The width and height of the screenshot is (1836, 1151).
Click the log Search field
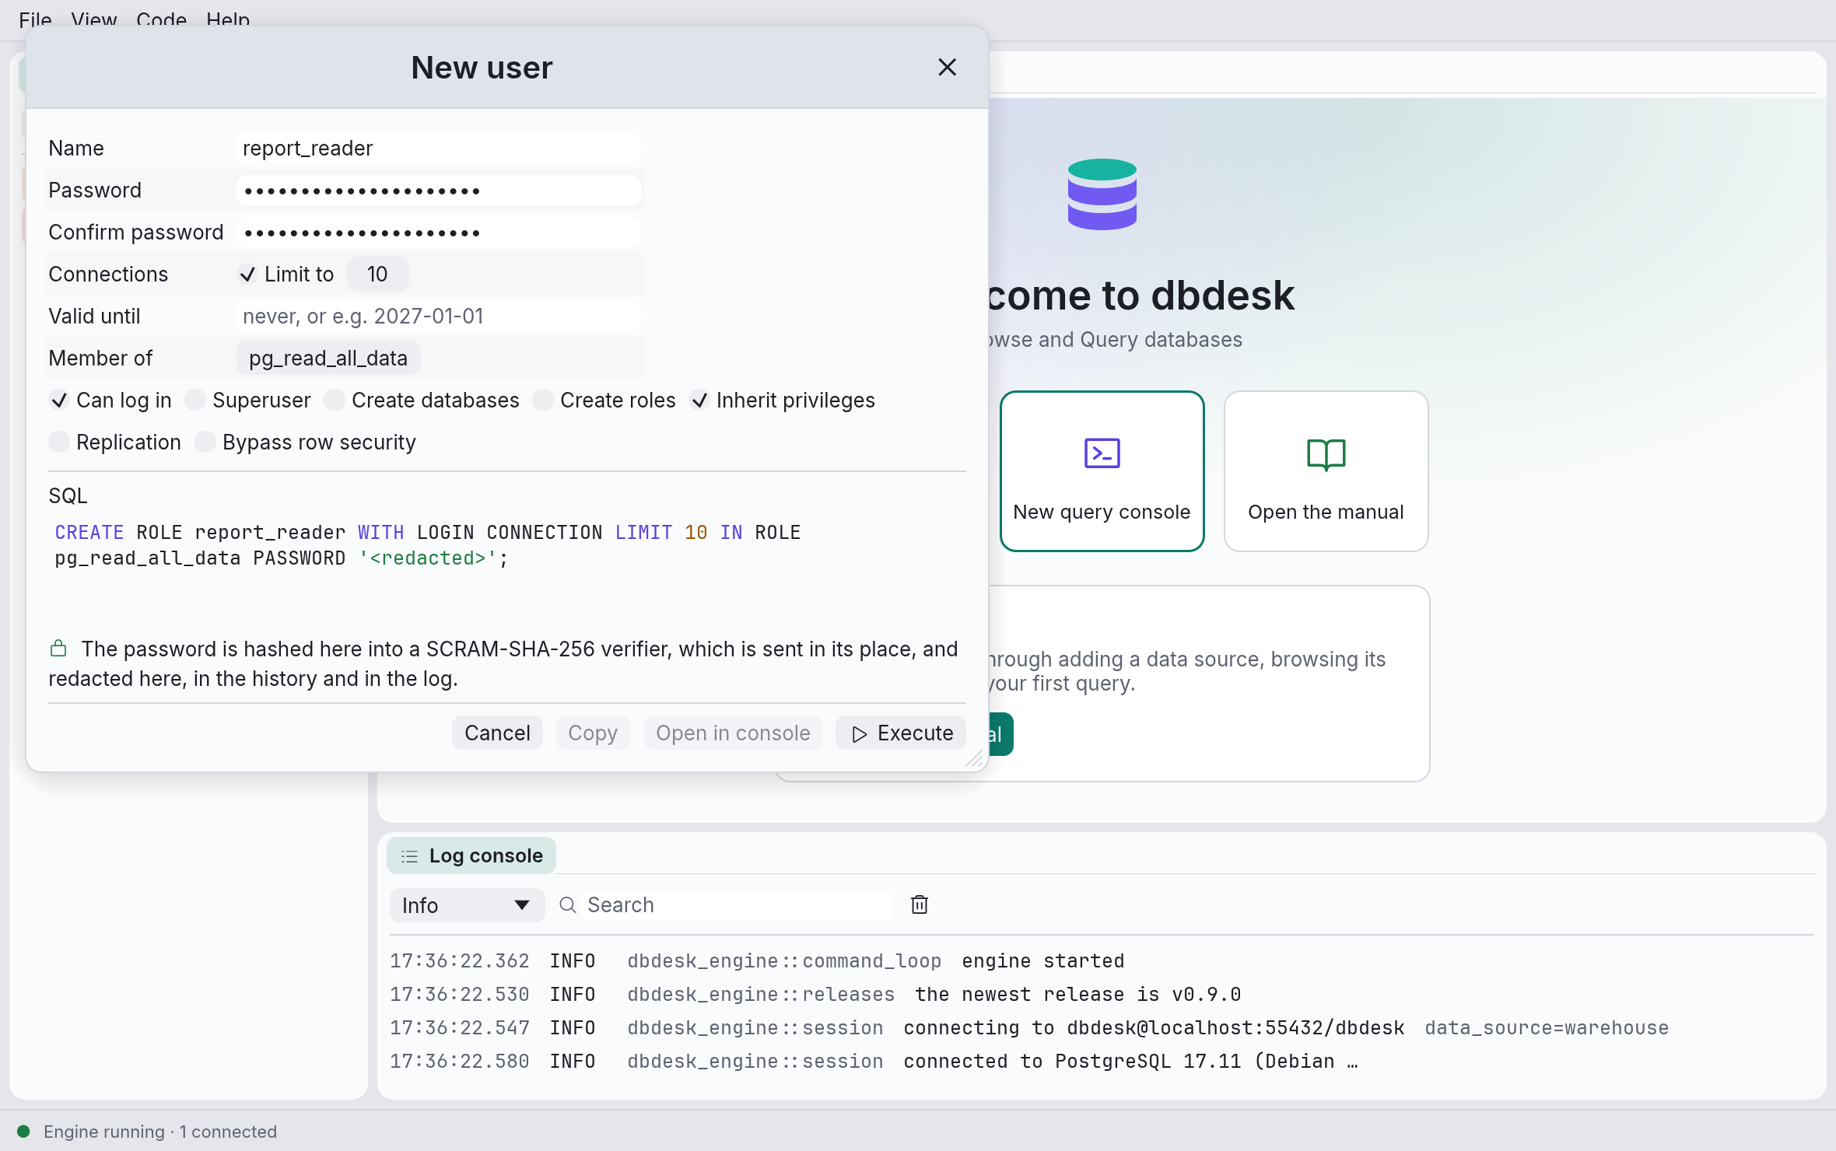coord(738,904)
